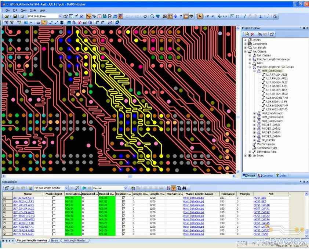Click the last icon on the main toolbar
Screen dimensions: 309x249
276,16
